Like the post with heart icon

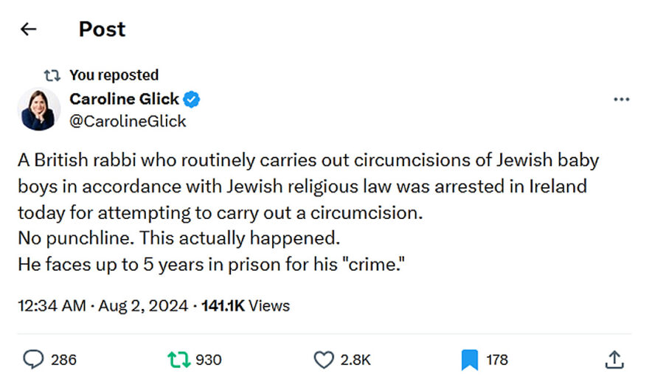[323, 359]
